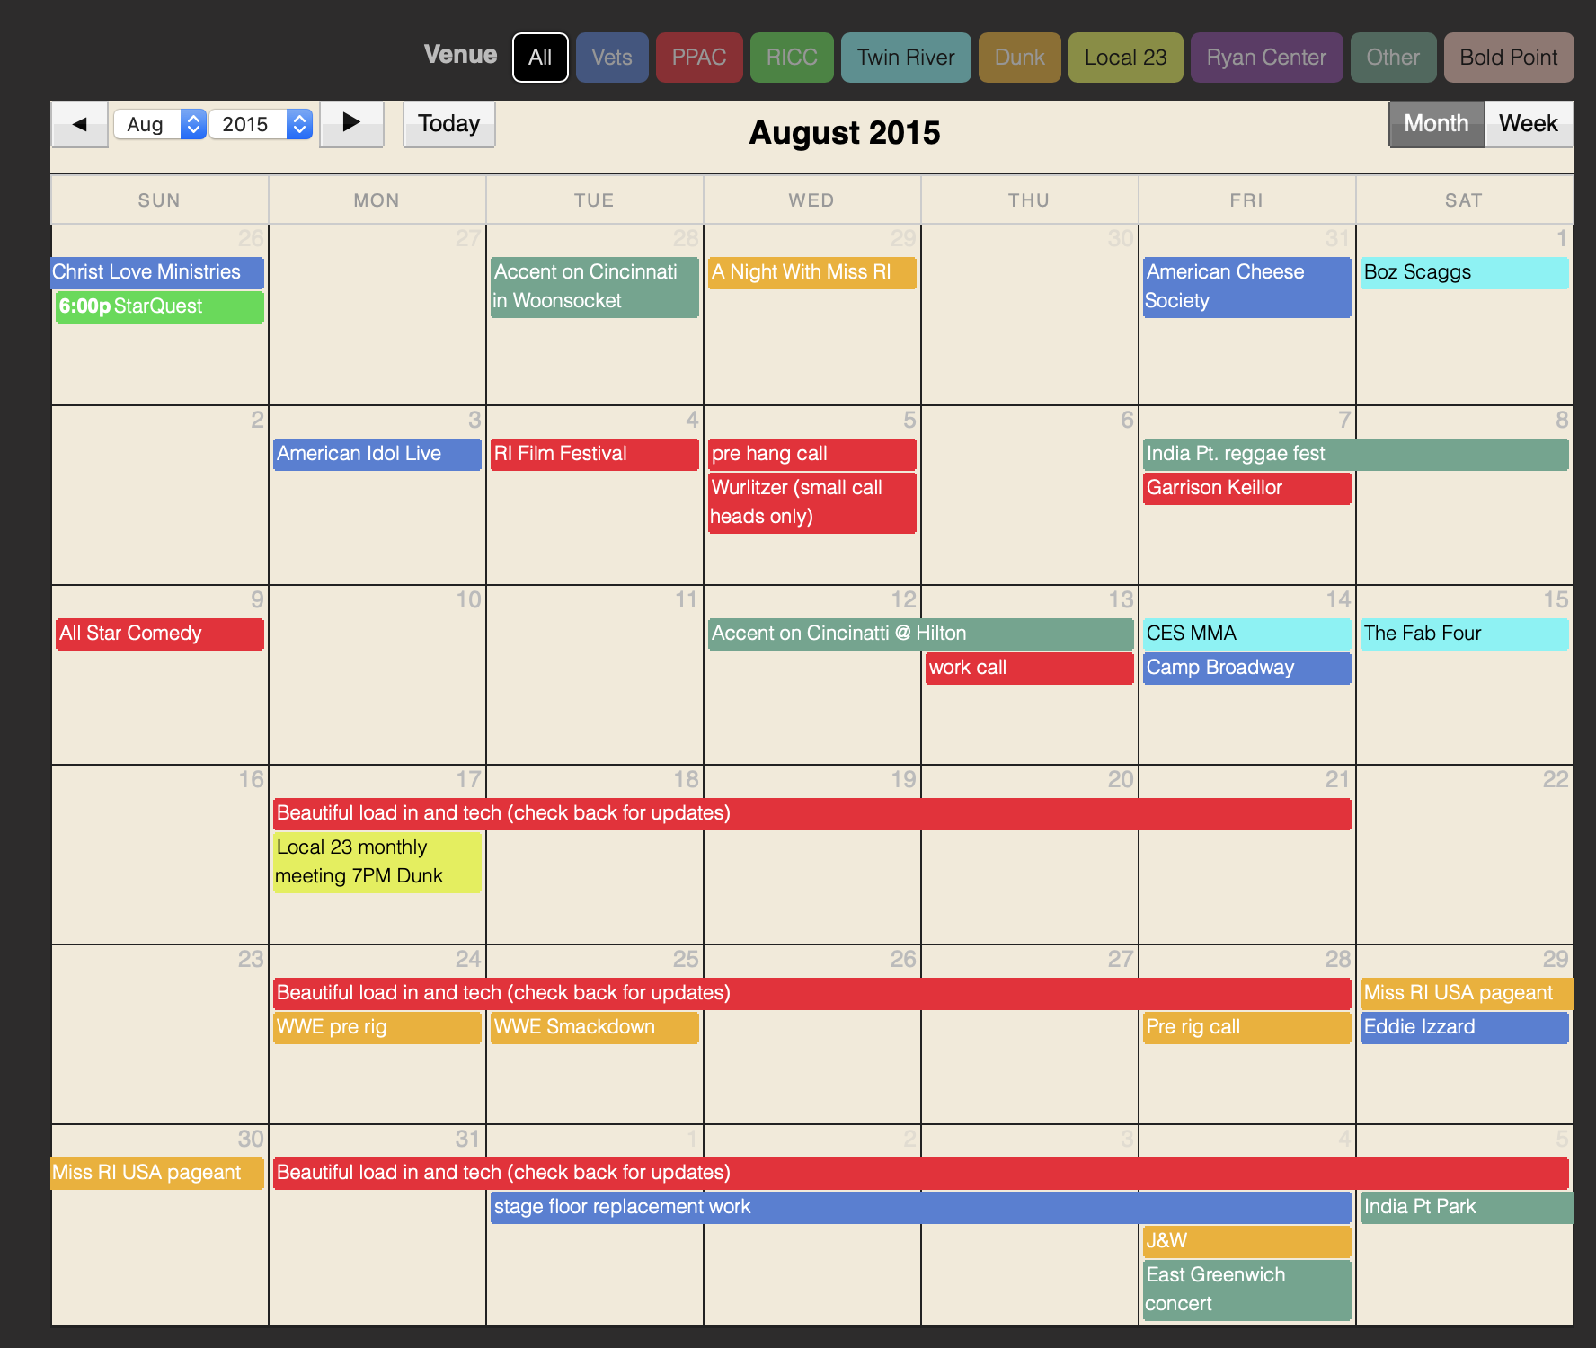Open the WWE Smackdown event

coord(594,1027)
